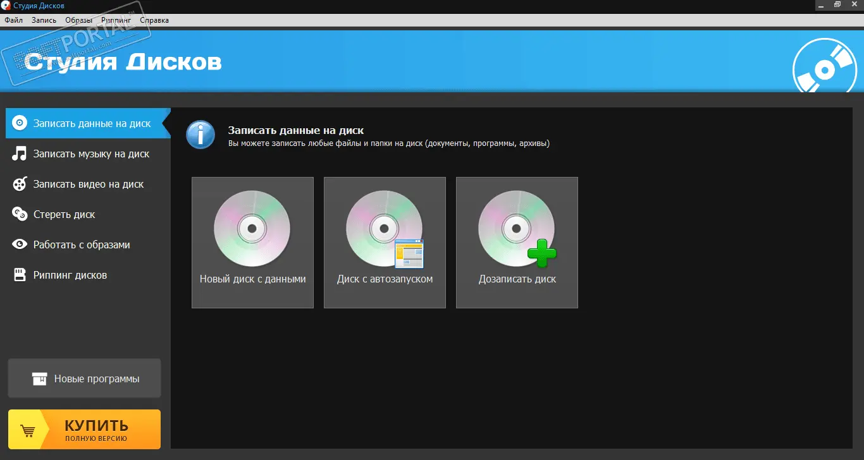864x460 pixels.
Task: Click the blue info icon
Action: coord(201,135)
